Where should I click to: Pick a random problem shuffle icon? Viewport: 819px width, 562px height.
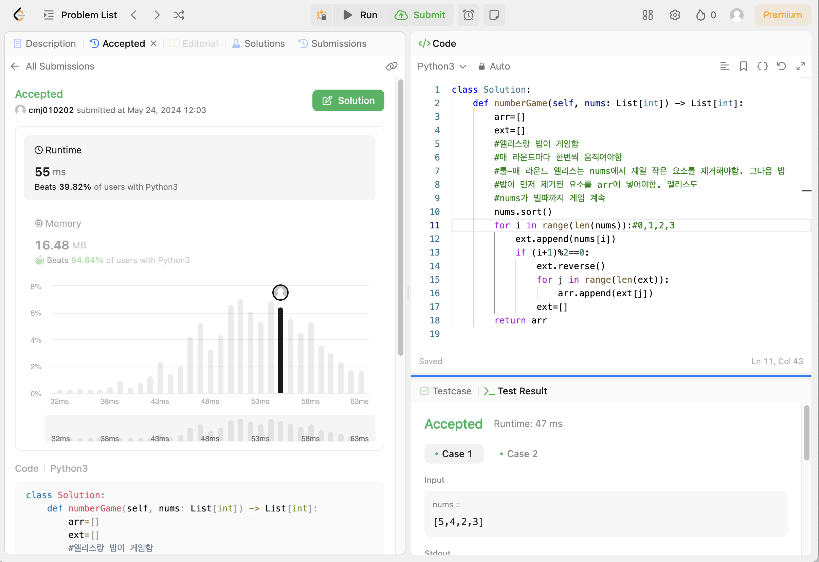[x=179, y=15]
